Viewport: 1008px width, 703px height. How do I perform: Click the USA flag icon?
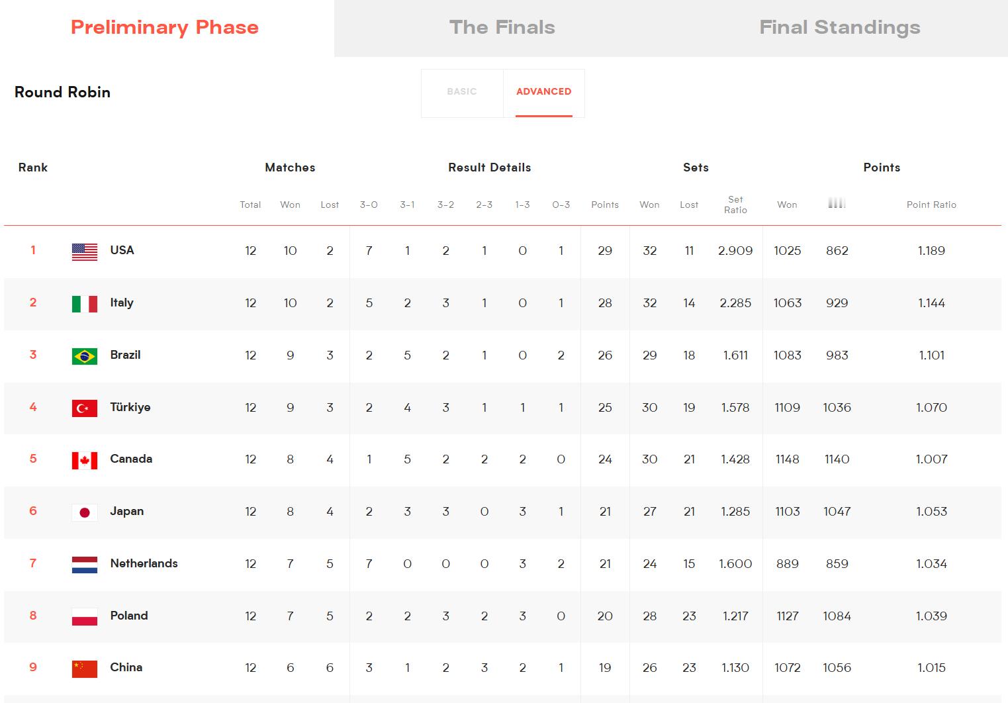85,252
